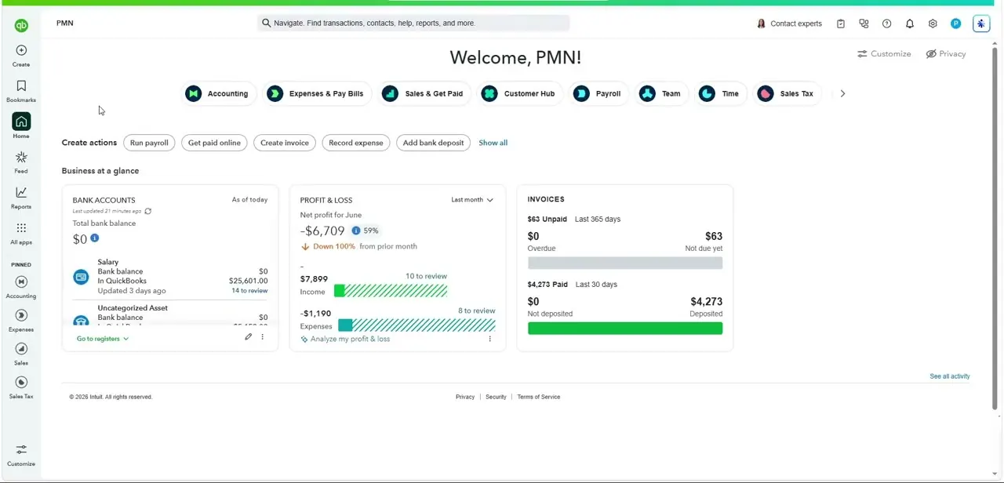Open All apps grid
This screenshot has height=483, width=1004.
pos(21,233)
